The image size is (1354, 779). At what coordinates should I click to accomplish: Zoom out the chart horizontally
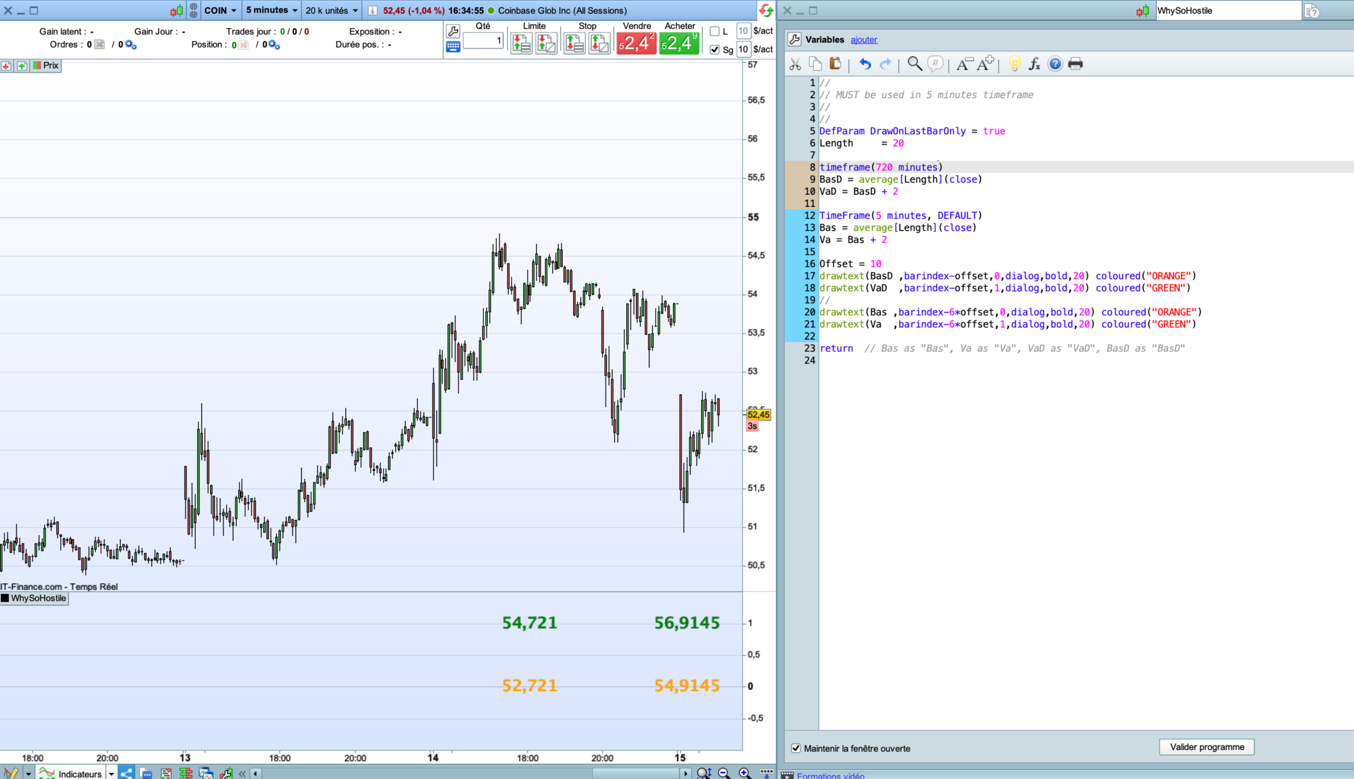pos(724,773)
